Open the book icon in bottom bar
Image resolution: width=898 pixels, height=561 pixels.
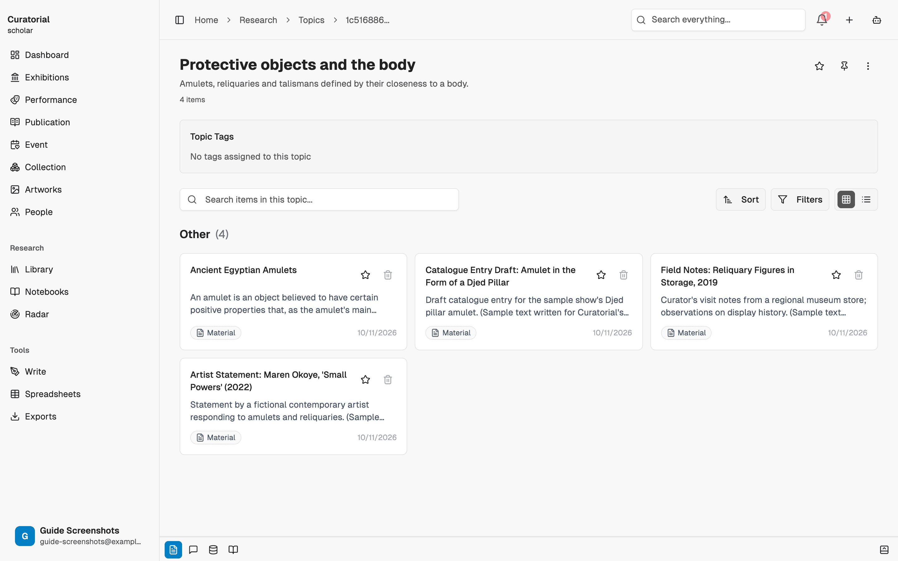[233, 549]
